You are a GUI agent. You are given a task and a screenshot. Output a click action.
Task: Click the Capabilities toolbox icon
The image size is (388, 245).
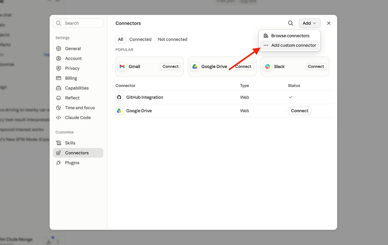point(59,88)
